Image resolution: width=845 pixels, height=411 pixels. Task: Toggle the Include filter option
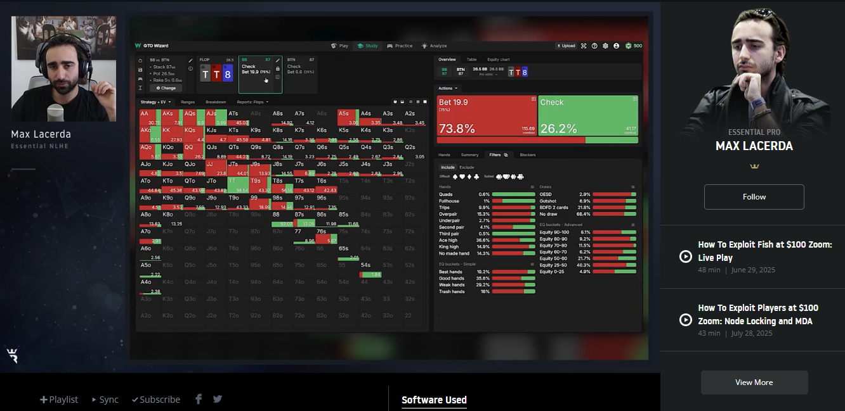pyautogui.click(x=447, y=167)
